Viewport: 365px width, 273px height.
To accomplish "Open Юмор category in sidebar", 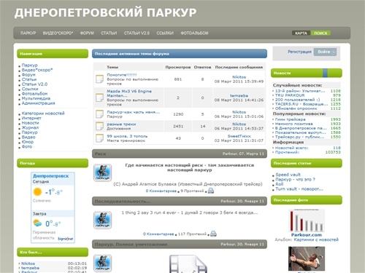I will 28,142.
